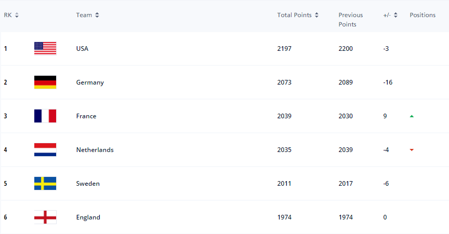Image resolution: width=449 pixels, height=234 pixels.
Task: Click France's green up arrow indicator
Action: point(412,116)
